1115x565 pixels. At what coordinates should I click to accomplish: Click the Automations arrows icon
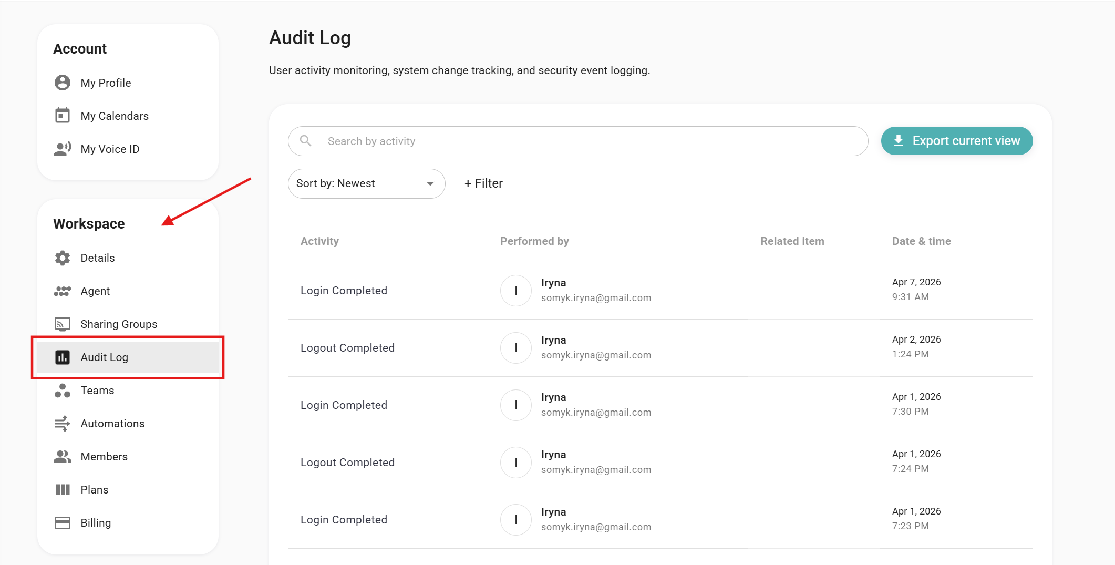[63, 424]
